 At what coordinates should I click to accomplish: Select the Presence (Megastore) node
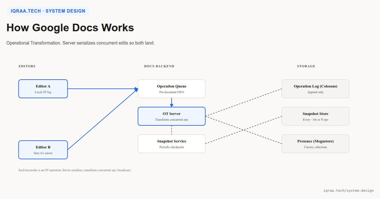pos(315,144)
